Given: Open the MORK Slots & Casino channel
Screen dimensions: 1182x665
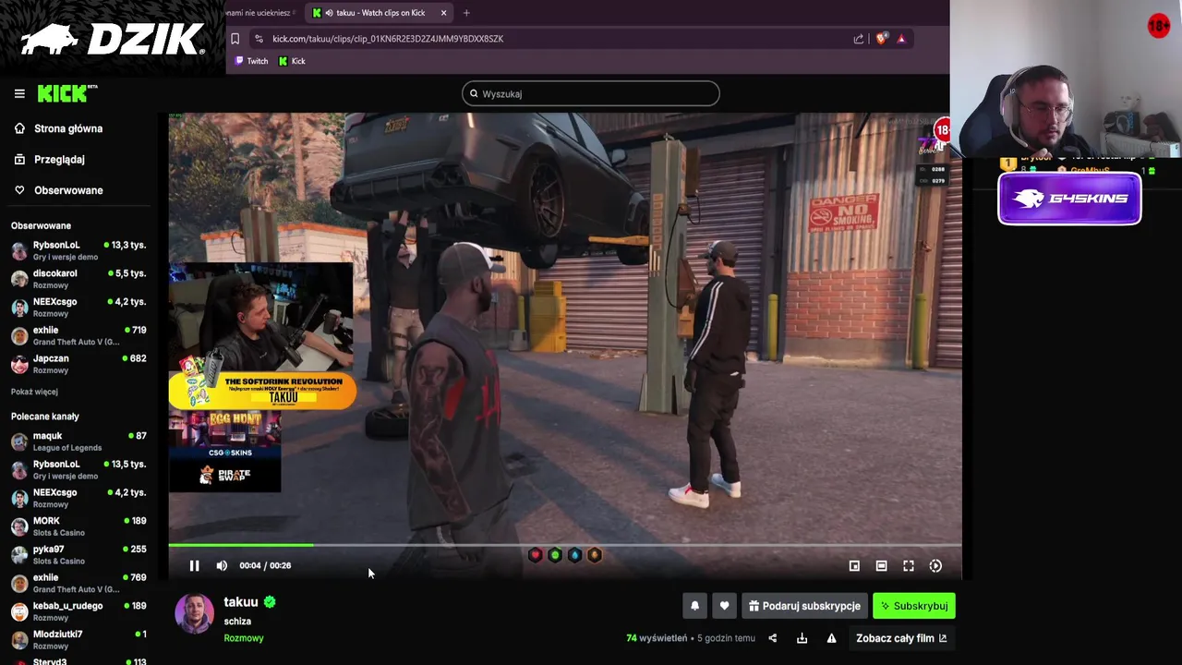Looking at the screenshot, I should click(x=78, y=526).
